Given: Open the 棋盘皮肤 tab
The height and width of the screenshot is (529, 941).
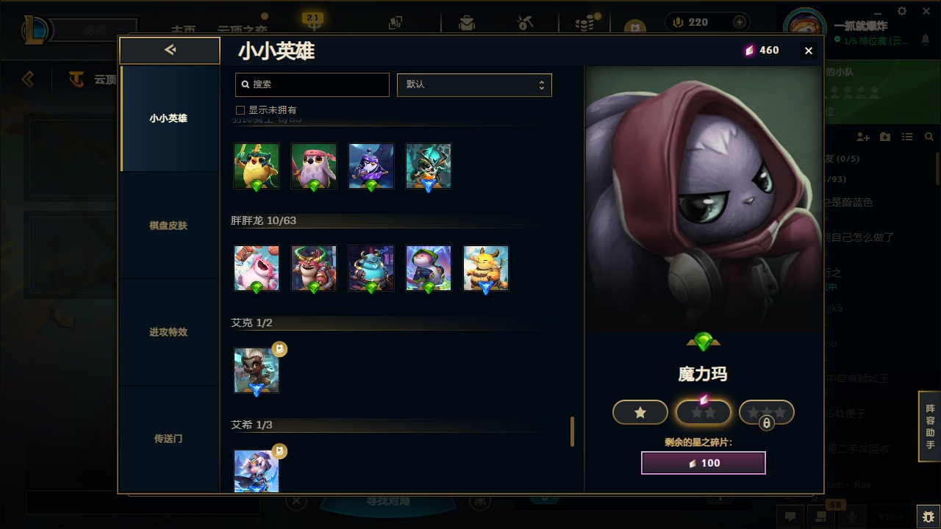Looking at the screenshot, I should (168, 226).
